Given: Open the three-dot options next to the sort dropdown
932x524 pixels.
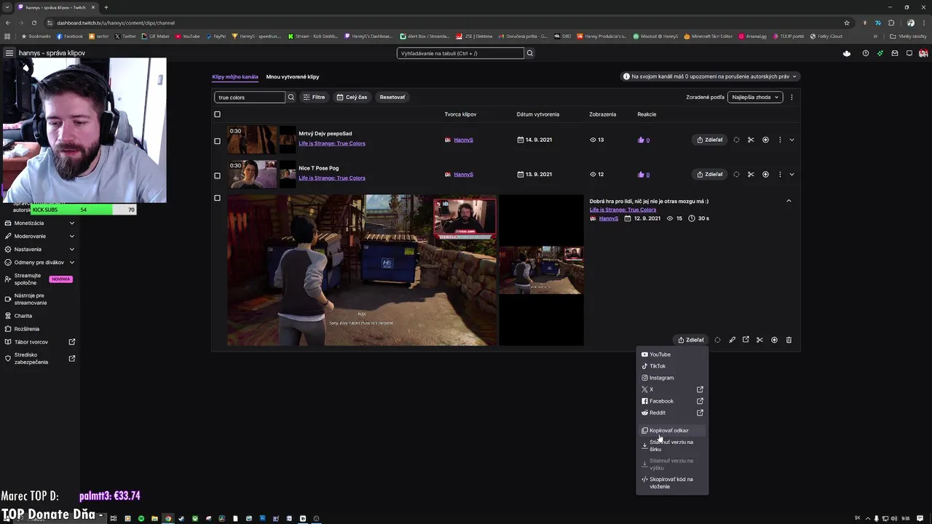Looking at the screenshot, I should coord(791,97).
